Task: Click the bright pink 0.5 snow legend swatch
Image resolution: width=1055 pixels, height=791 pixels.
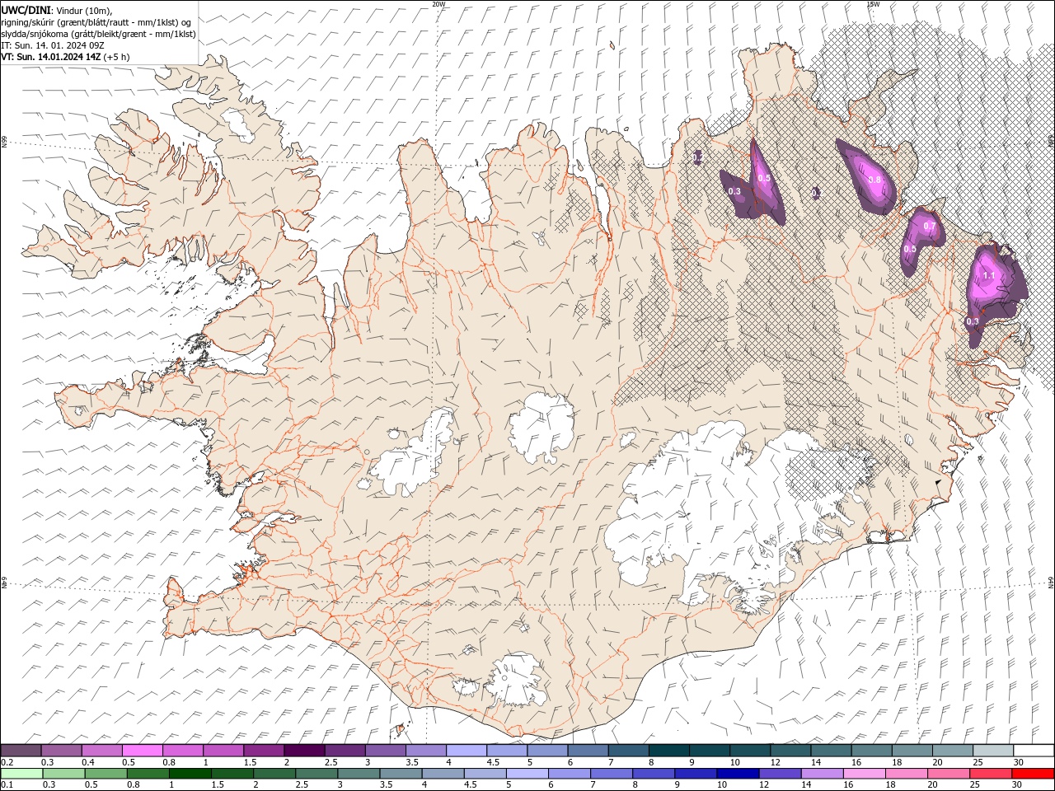Action: (x=142, y=751)
